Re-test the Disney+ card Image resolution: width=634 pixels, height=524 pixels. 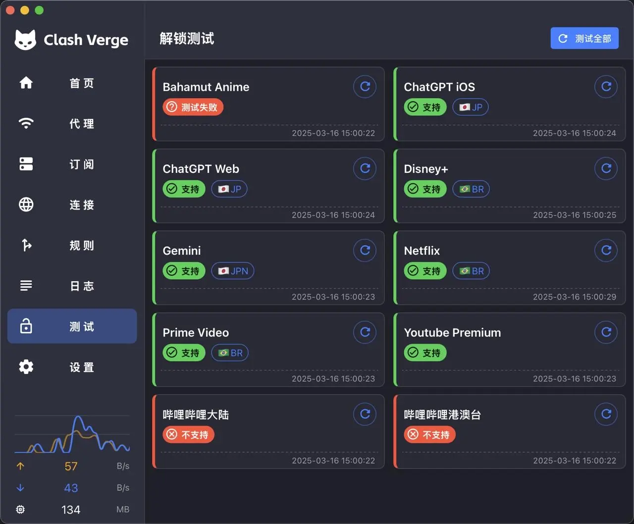[606, 168]
